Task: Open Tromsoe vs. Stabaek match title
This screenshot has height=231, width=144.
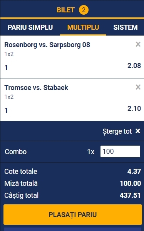Action: [x=36, y=88]
